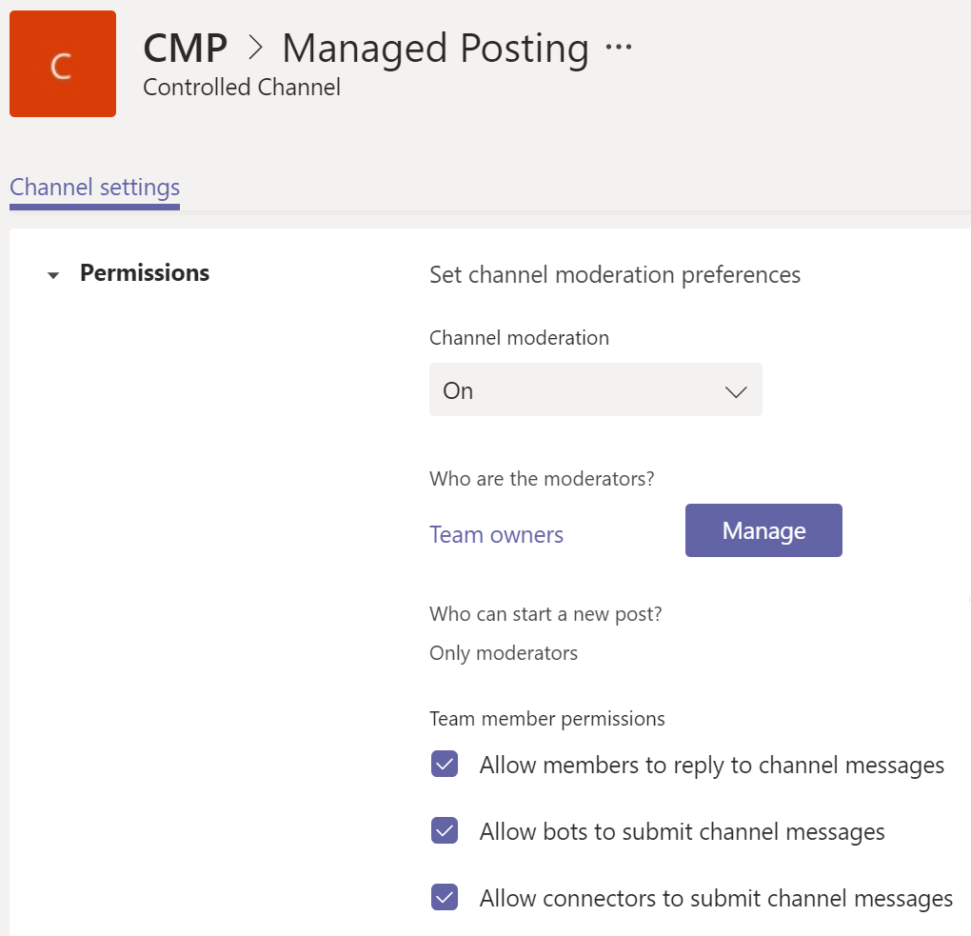This screenshot has width=971, height=936.
Task: Click the CMP team name breadcrumb
Action: [x=186, y=49]
